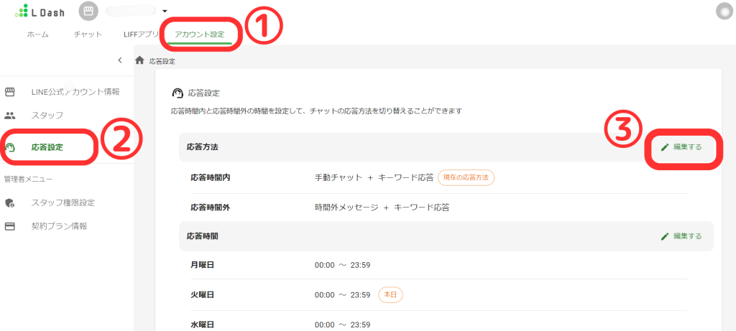Collapse the sidebar with the chevron
736x331 pixels.
120,60
